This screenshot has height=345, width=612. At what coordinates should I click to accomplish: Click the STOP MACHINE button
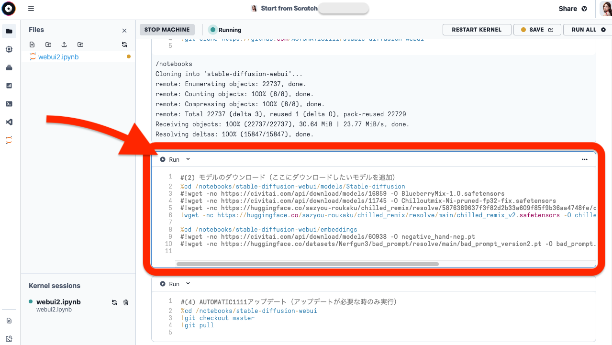167,29
